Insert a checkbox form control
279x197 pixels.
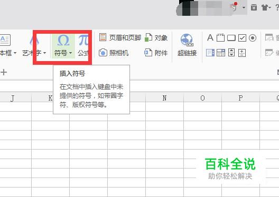pos(242,38)
